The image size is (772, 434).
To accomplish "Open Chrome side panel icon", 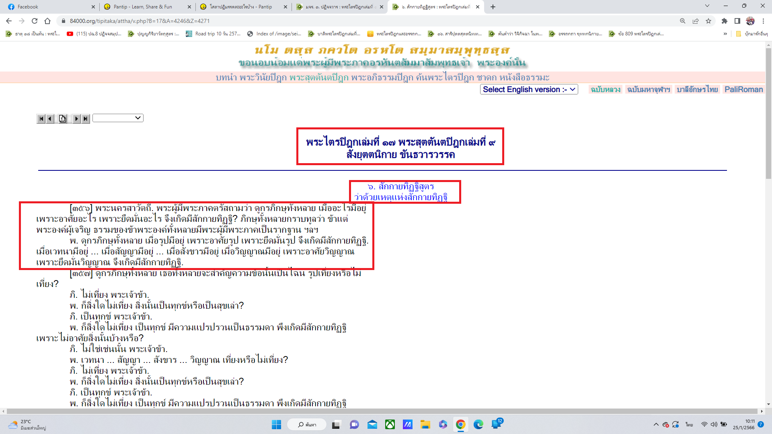I will 737,21.
